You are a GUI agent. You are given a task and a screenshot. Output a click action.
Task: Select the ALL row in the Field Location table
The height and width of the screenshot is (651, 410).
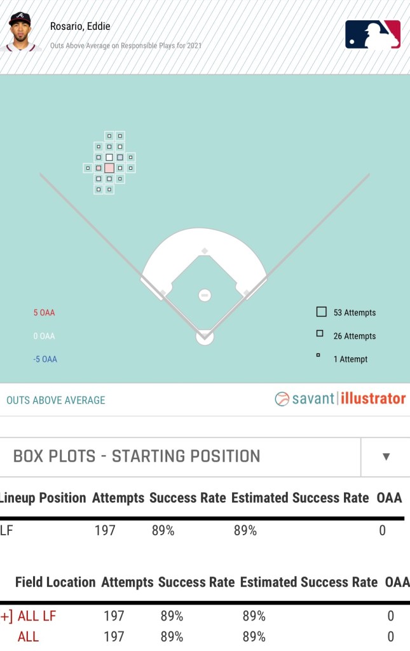click(28, 636)
